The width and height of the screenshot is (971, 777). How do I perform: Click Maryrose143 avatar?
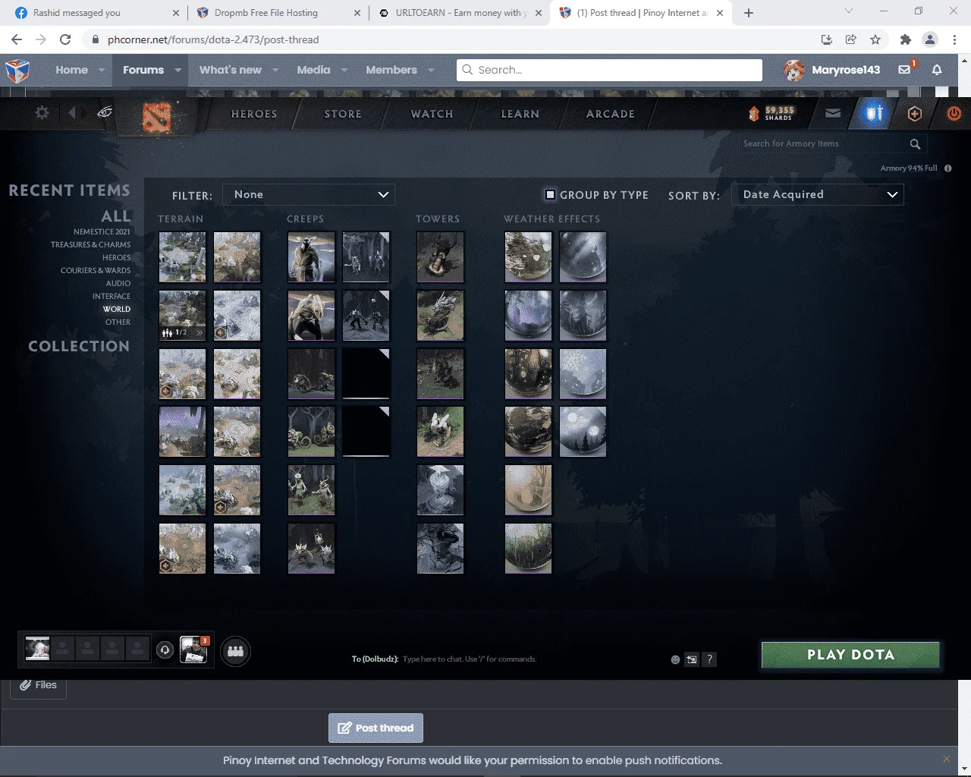point(794,70)
